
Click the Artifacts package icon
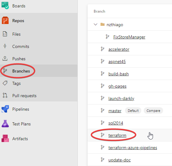click(x=5, y=138)
